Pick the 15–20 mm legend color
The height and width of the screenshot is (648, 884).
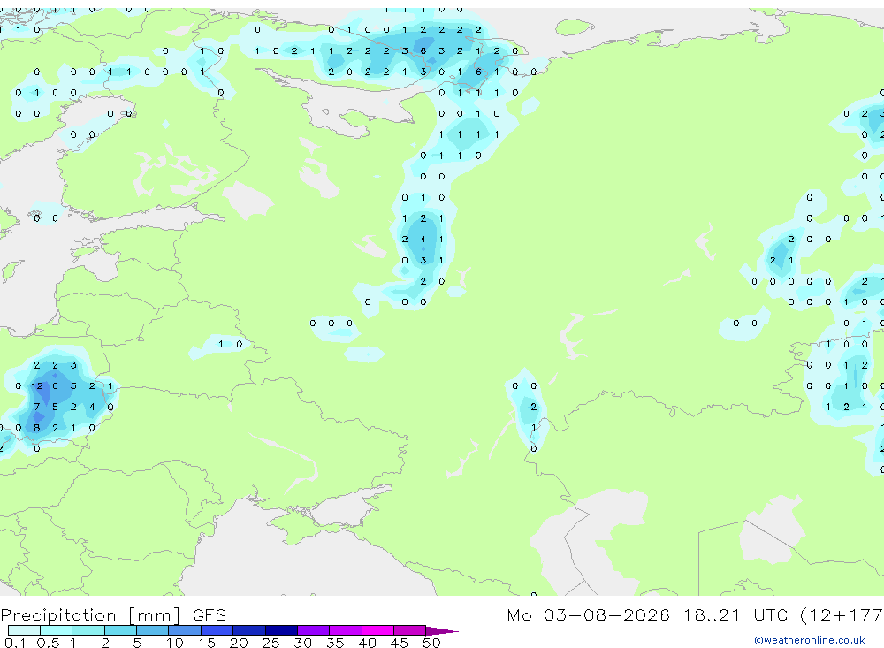pyautogui.click(x=217, y=630)
